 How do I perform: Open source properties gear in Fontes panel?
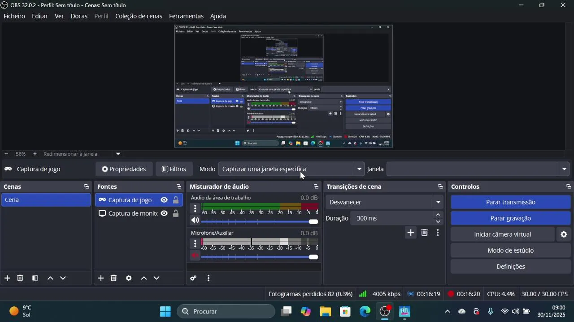point(129,278)
